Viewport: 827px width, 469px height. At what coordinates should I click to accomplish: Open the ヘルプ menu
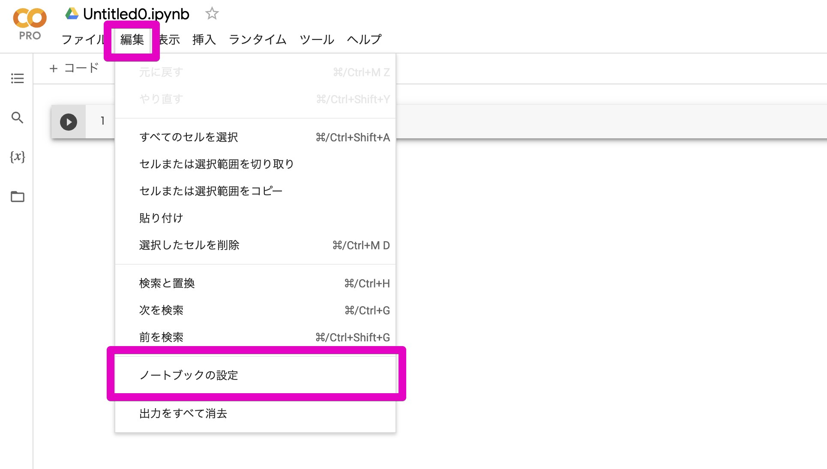(363, 39)
